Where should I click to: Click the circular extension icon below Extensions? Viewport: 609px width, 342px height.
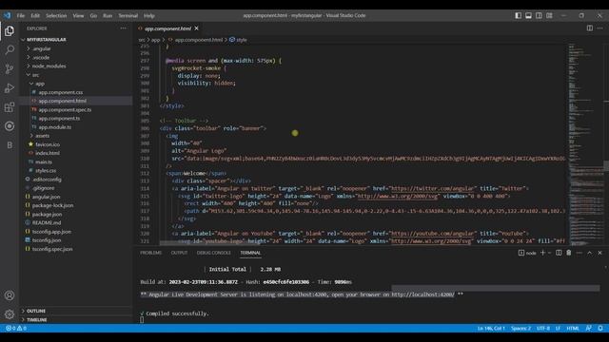[10, 126]
